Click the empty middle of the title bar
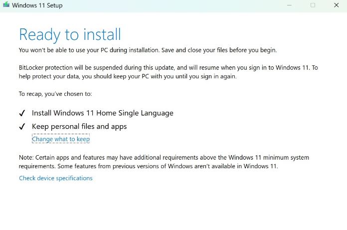This screenshot has height=230, width=347. [174, 5]
